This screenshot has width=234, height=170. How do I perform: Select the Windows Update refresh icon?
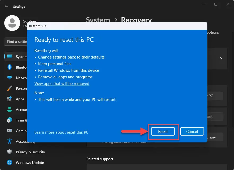(10, 162)
